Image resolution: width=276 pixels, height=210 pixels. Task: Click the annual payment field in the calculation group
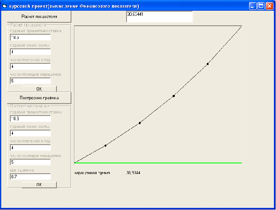pyautogui.click(x=30, y=52)
